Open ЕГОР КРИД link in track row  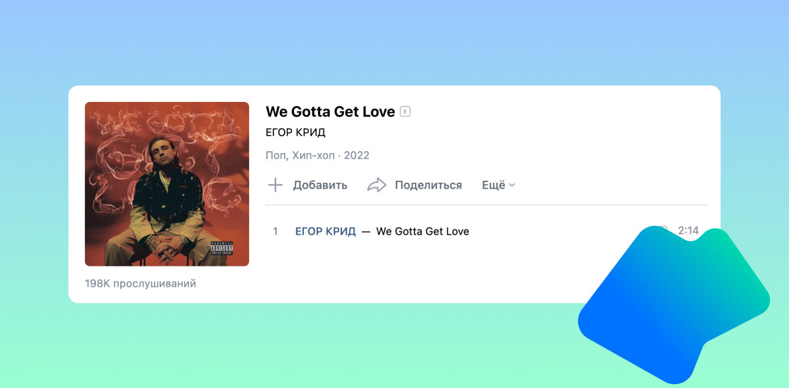(x=325, y=231)
